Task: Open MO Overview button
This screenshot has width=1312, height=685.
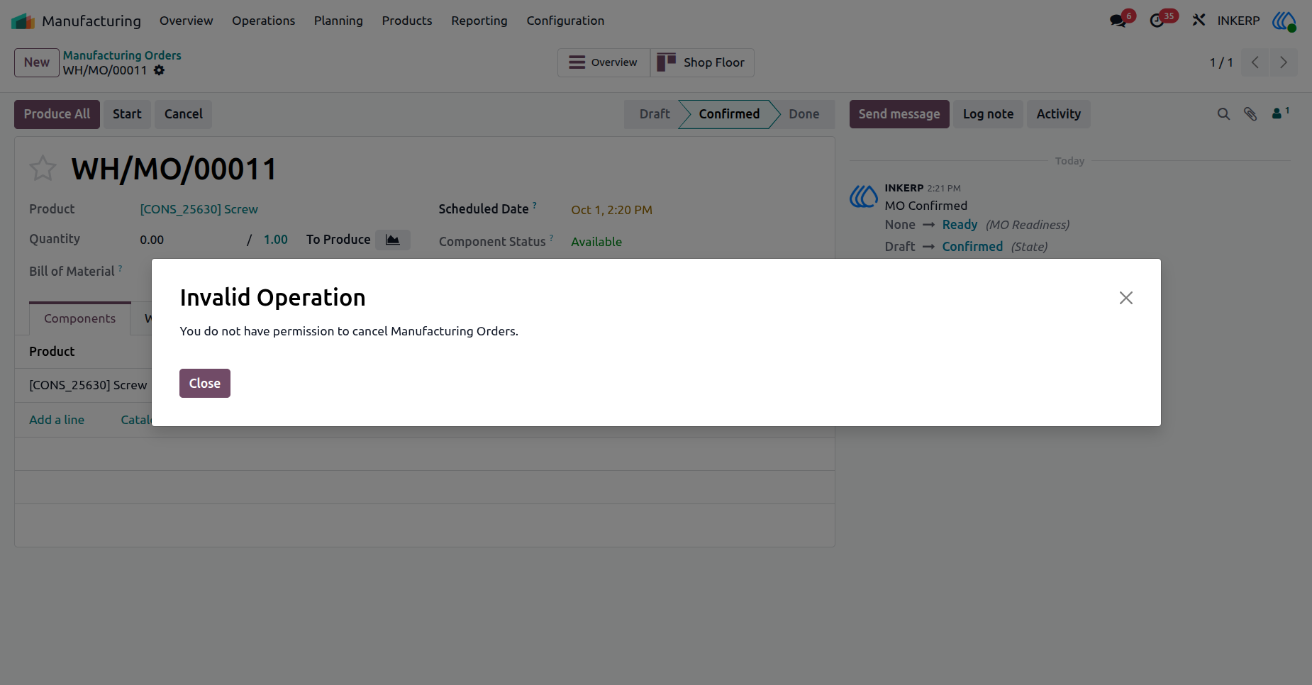Action: (604, 62)
